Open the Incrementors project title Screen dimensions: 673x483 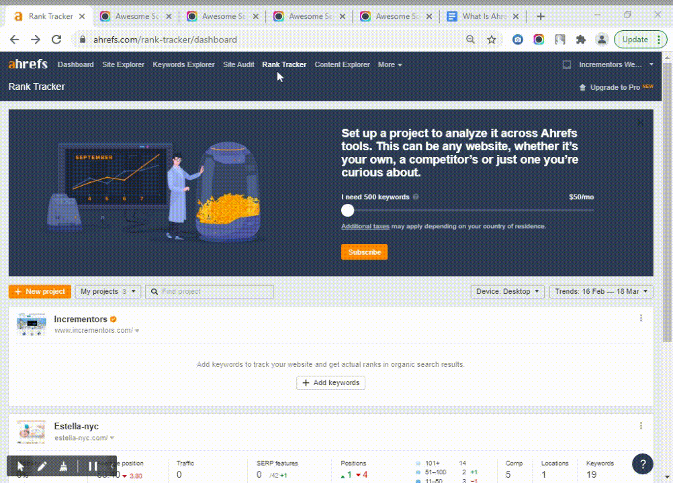[x=81, y=319]
